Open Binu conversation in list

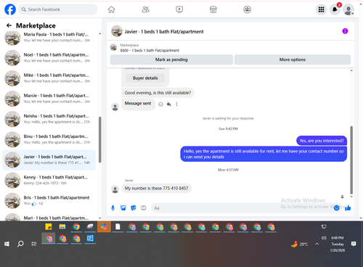click(x=49, y=139)
